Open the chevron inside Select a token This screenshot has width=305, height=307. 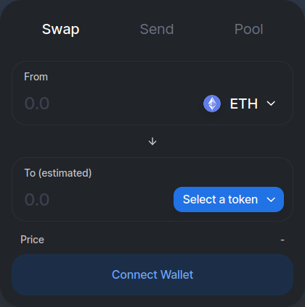tap(271, 200)
